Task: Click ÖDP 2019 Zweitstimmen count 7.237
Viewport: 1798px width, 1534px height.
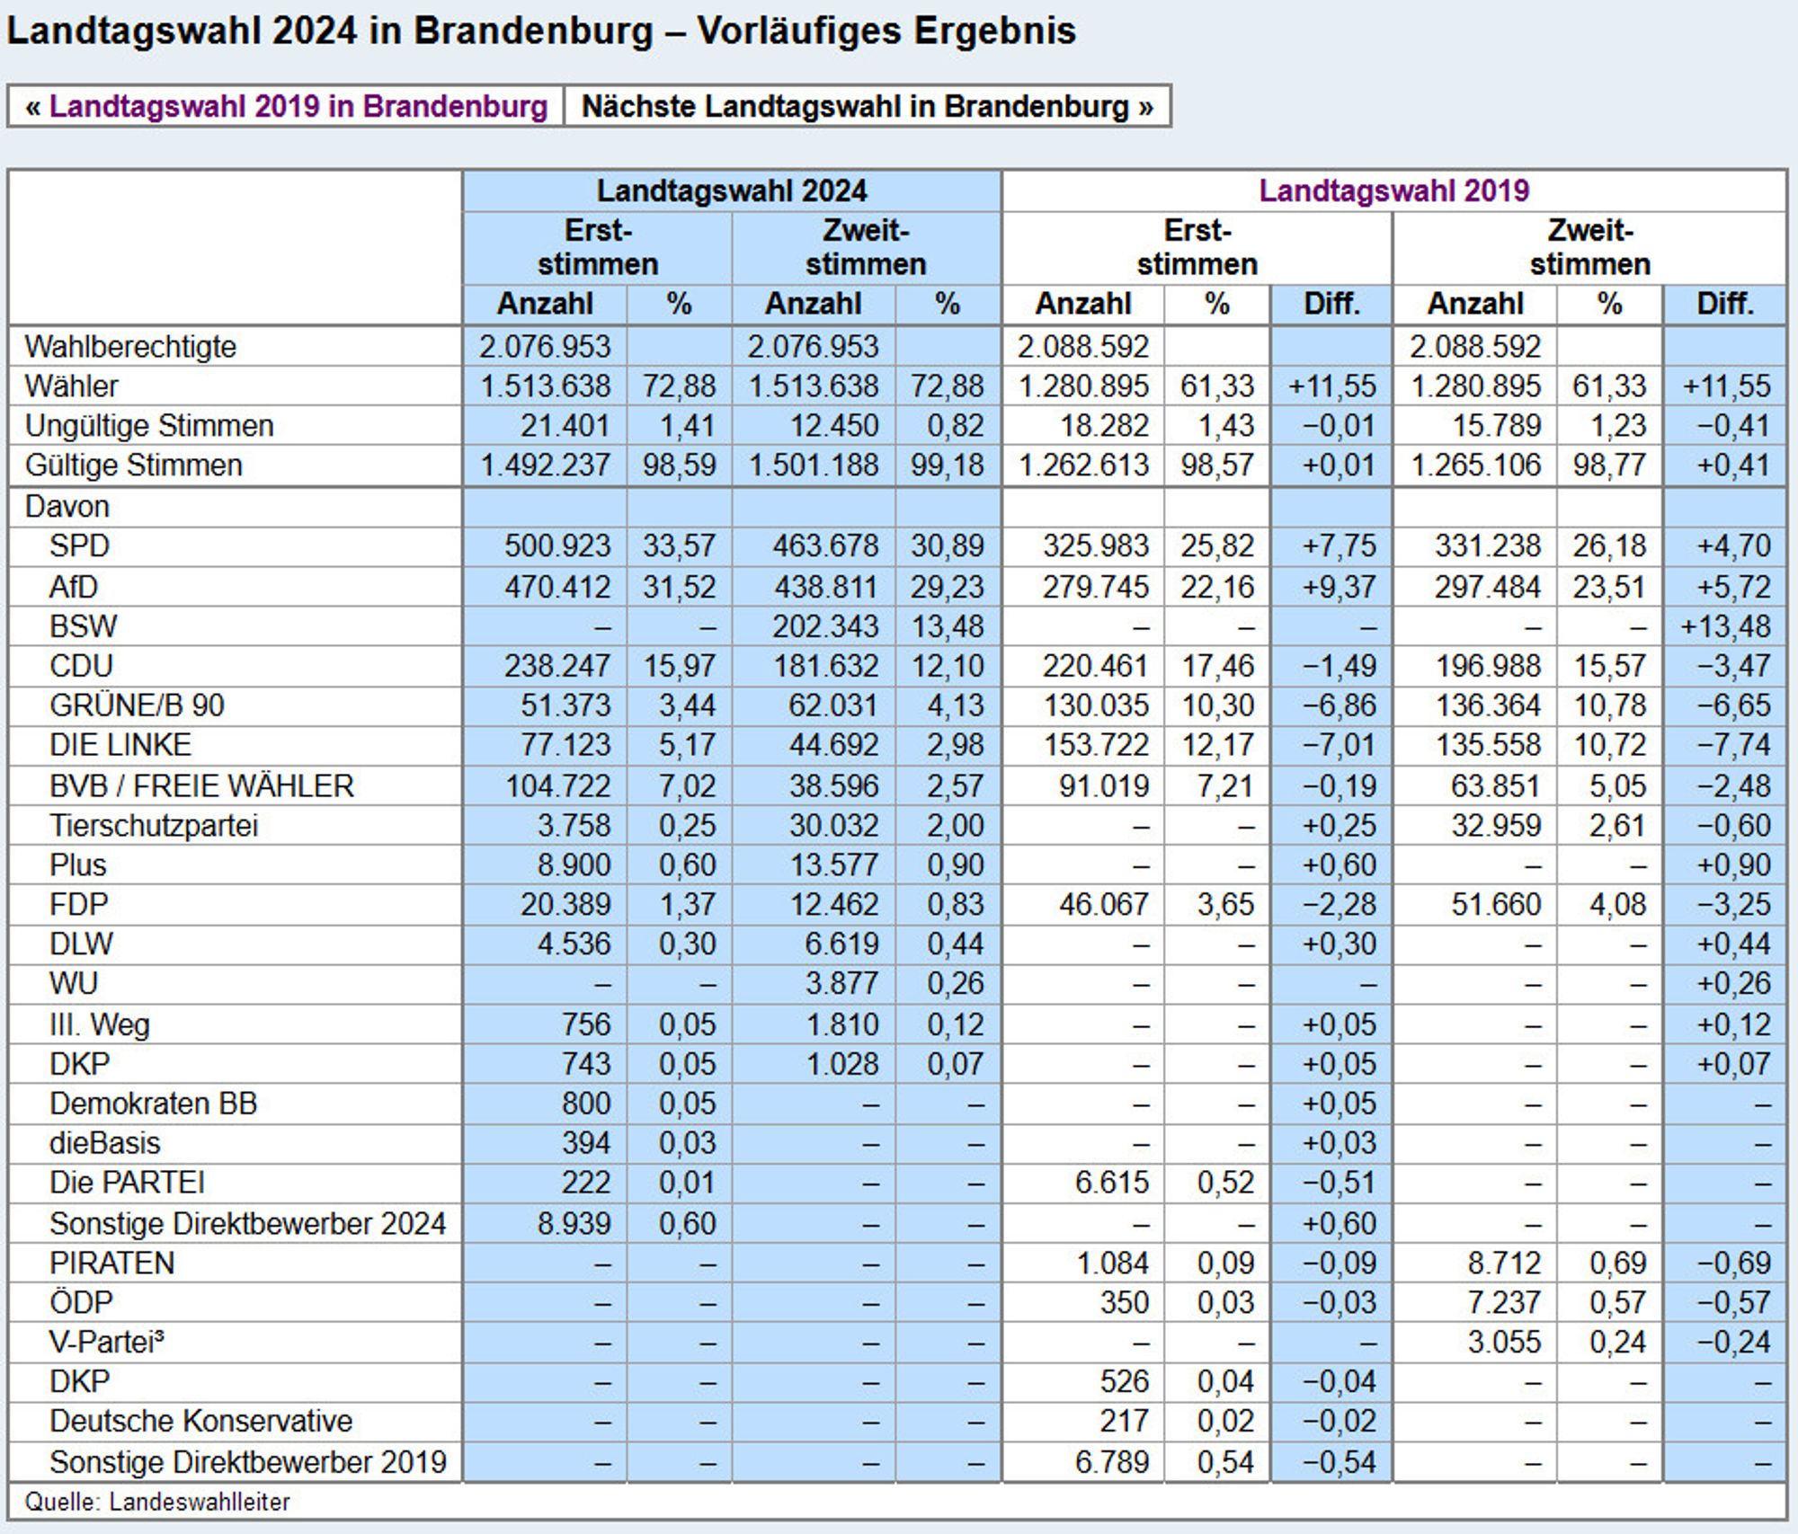Action: pyautogui.click(x=1504, y=1302)
